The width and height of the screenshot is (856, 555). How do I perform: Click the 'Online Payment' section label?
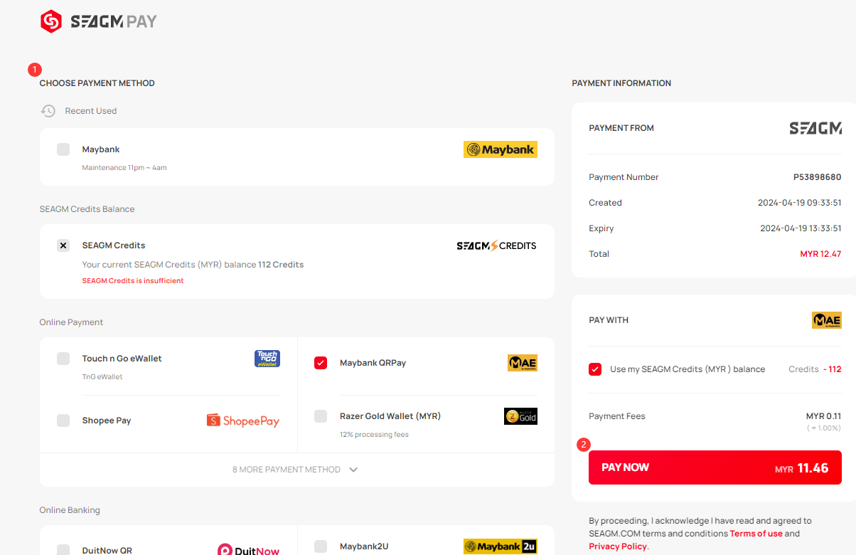(71, 322)
